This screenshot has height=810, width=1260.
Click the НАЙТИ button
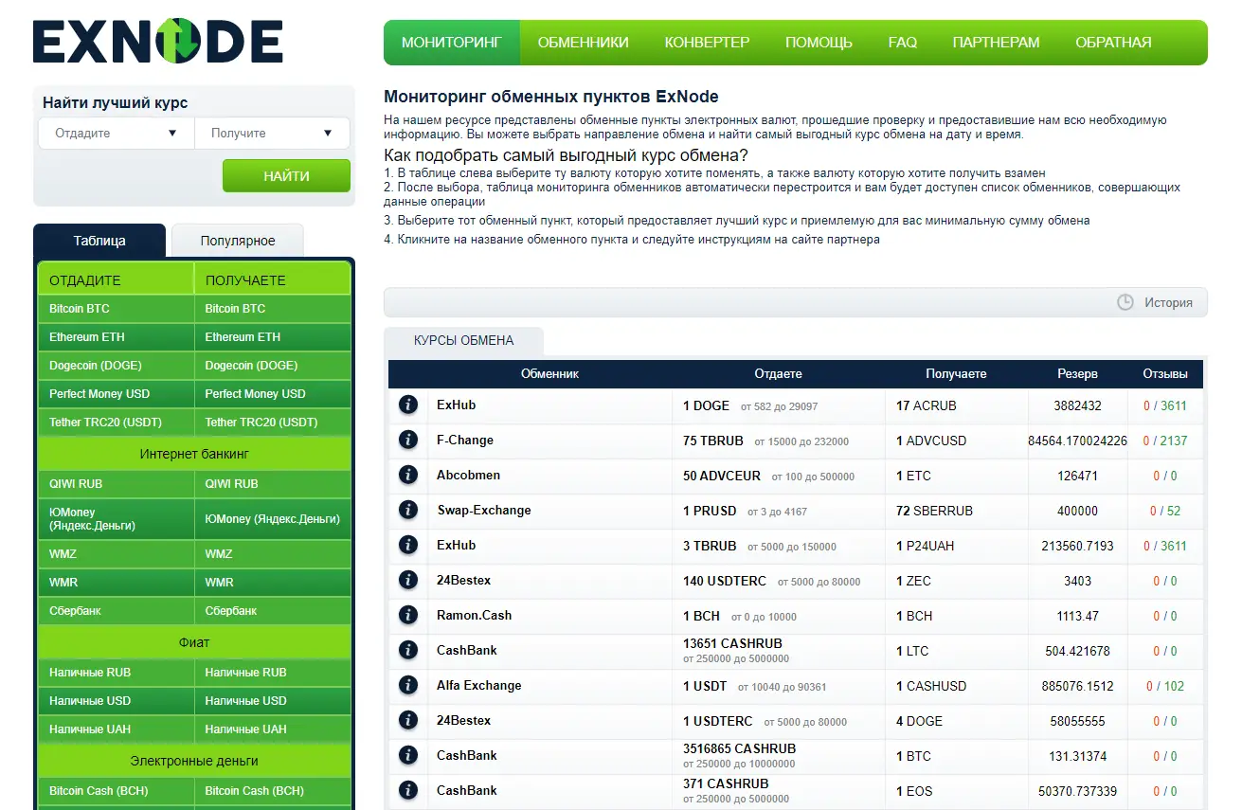pyautogui.click(x=286, y=176)
